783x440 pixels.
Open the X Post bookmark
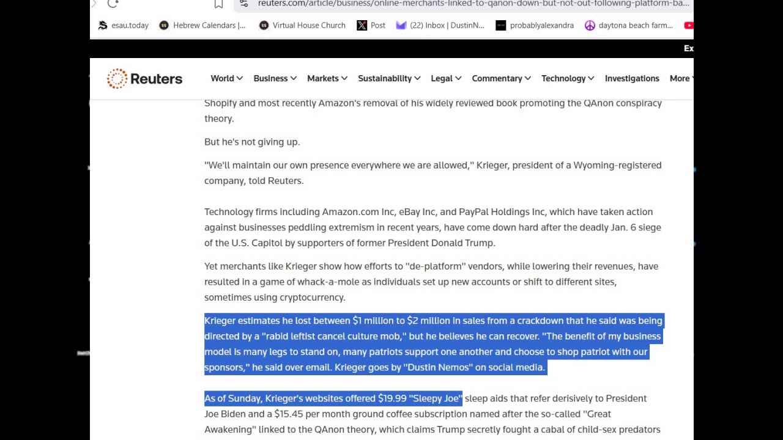click(x=371, y=25)
